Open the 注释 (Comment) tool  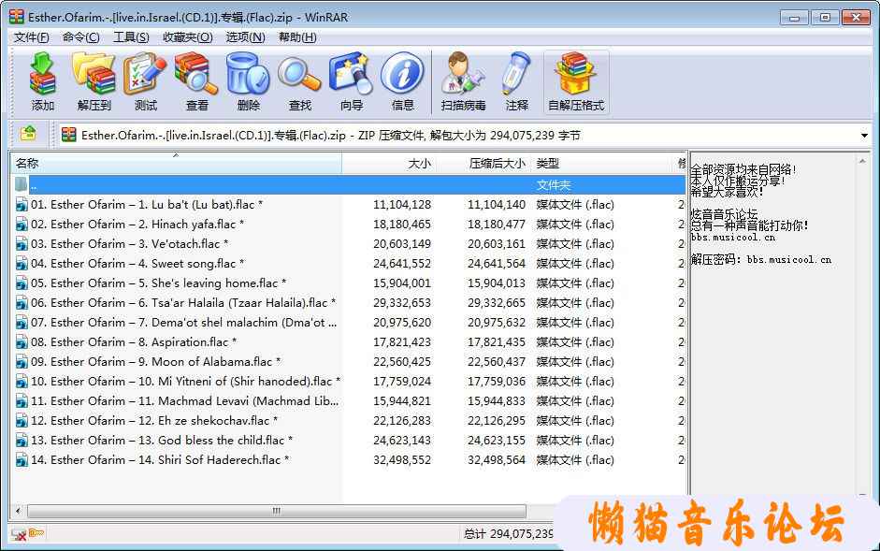(x=516, y=82)
